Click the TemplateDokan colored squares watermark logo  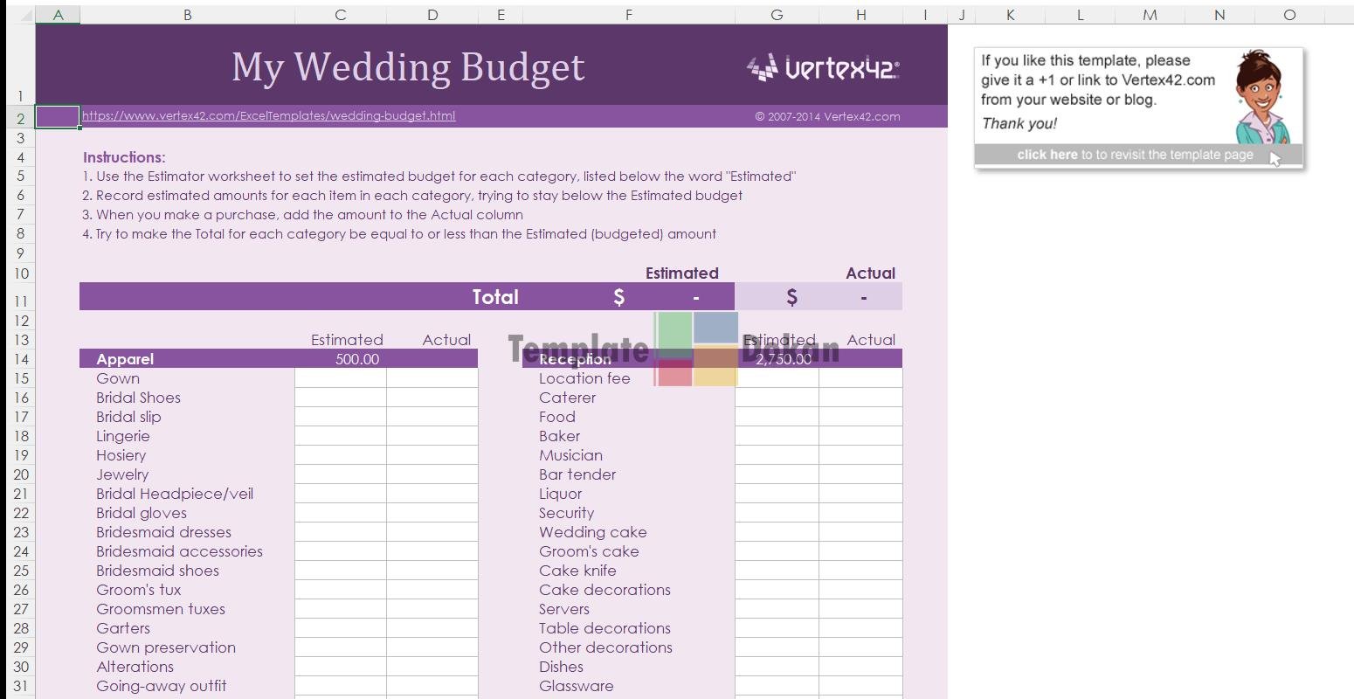tap(696, 349)
